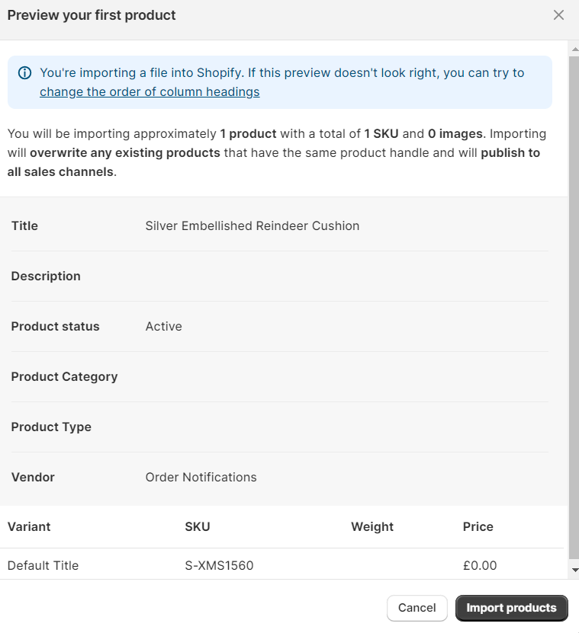Click the scrollbar down arrow

point(574,570)
